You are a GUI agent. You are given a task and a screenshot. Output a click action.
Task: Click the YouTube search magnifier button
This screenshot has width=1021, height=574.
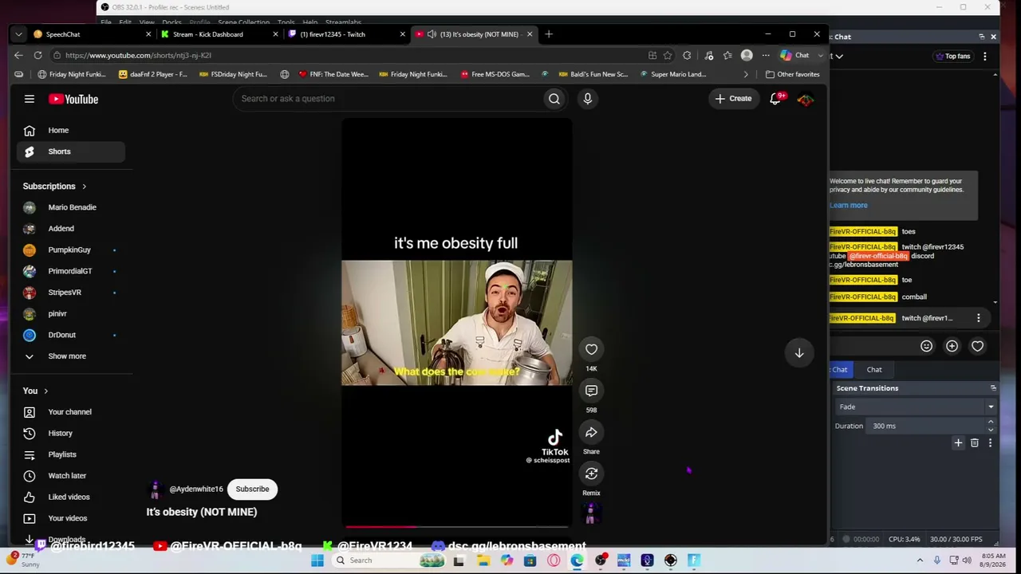pyautogui.click(x=554, y=99)
